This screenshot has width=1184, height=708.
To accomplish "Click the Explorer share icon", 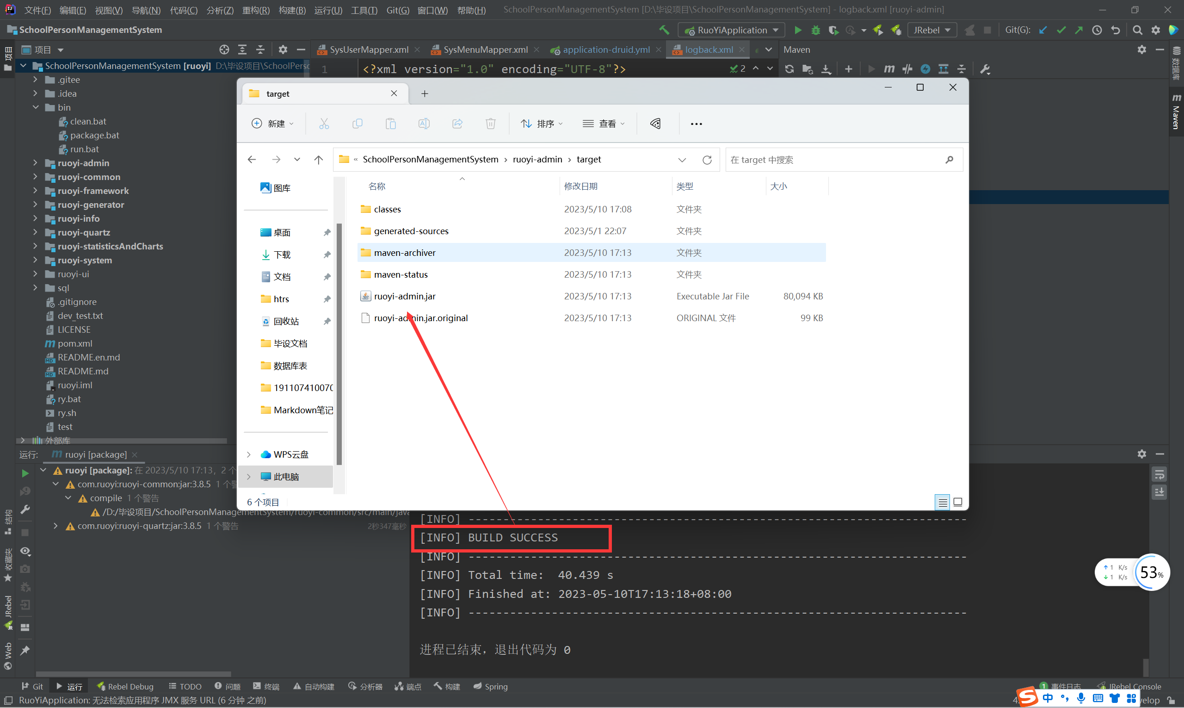I will coord(457,124).
